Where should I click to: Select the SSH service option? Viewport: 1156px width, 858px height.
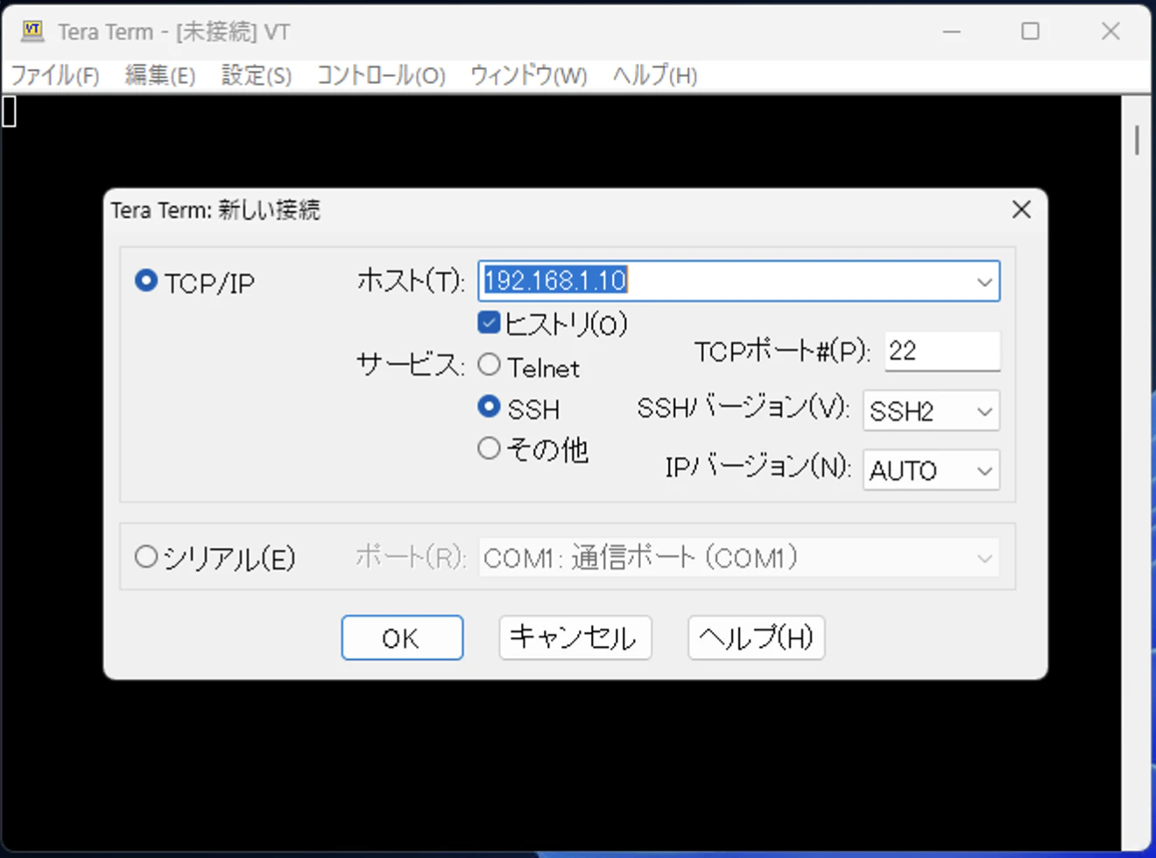[x=489, y=407]
